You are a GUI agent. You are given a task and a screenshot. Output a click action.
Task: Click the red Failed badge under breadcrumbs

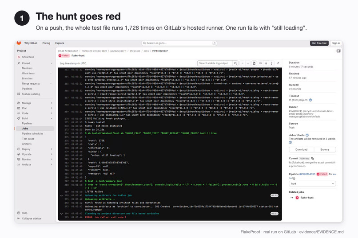[x=64, y=55]
